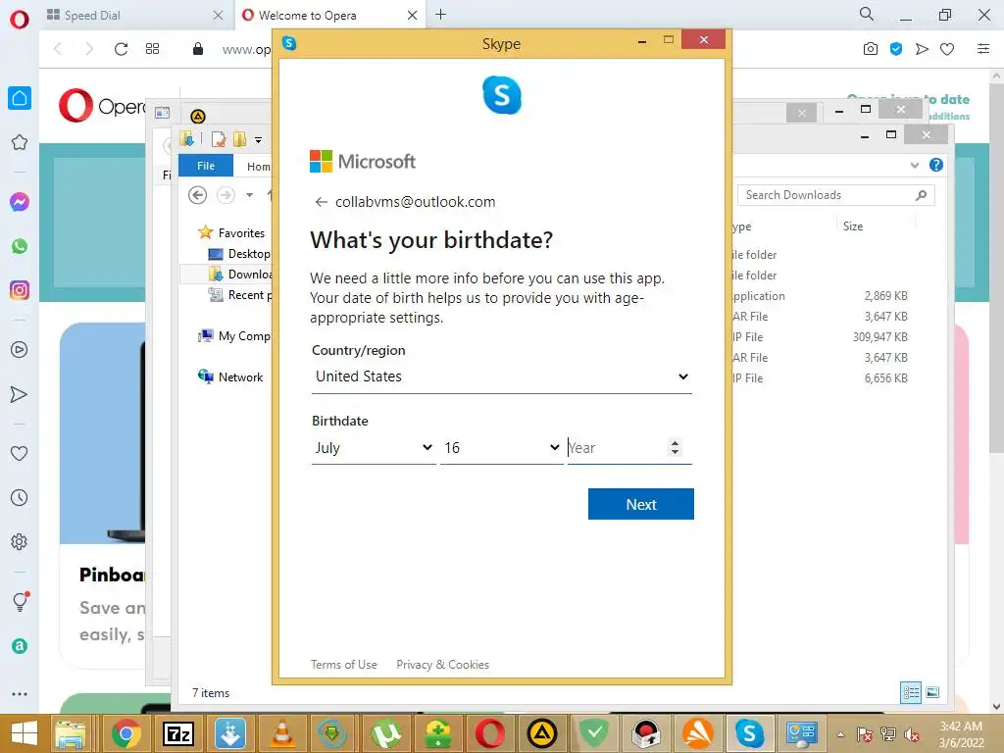Open History clock icon in Opera sidebar
This screenshot has height=753, width=1004.
tap(20, 497)
